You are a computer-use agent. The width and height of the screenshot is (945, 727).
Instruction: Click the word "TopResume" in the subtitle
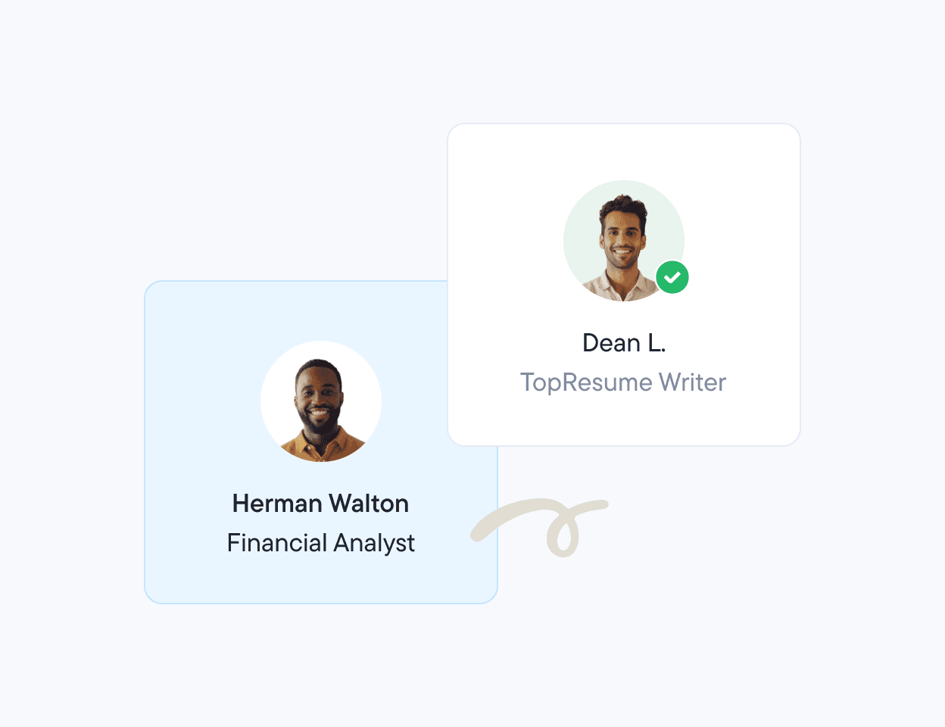pyautogui.click(x=586, y=382)
